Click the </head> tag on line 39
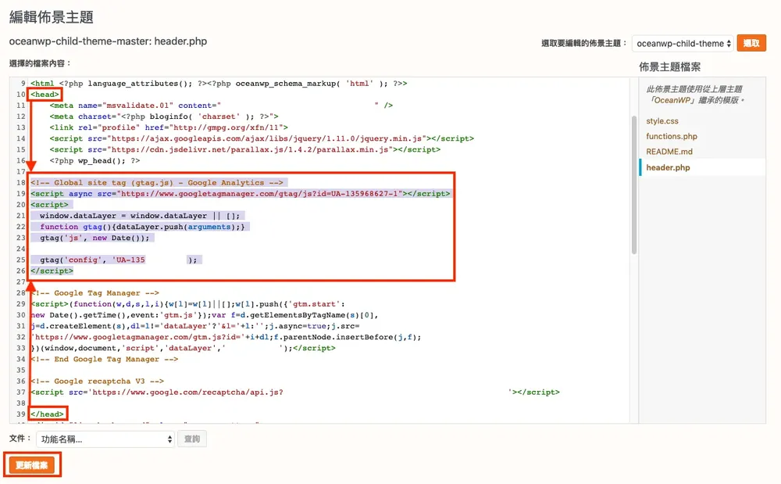The width and height of the screenshot is (781, 484). point(48,414)
